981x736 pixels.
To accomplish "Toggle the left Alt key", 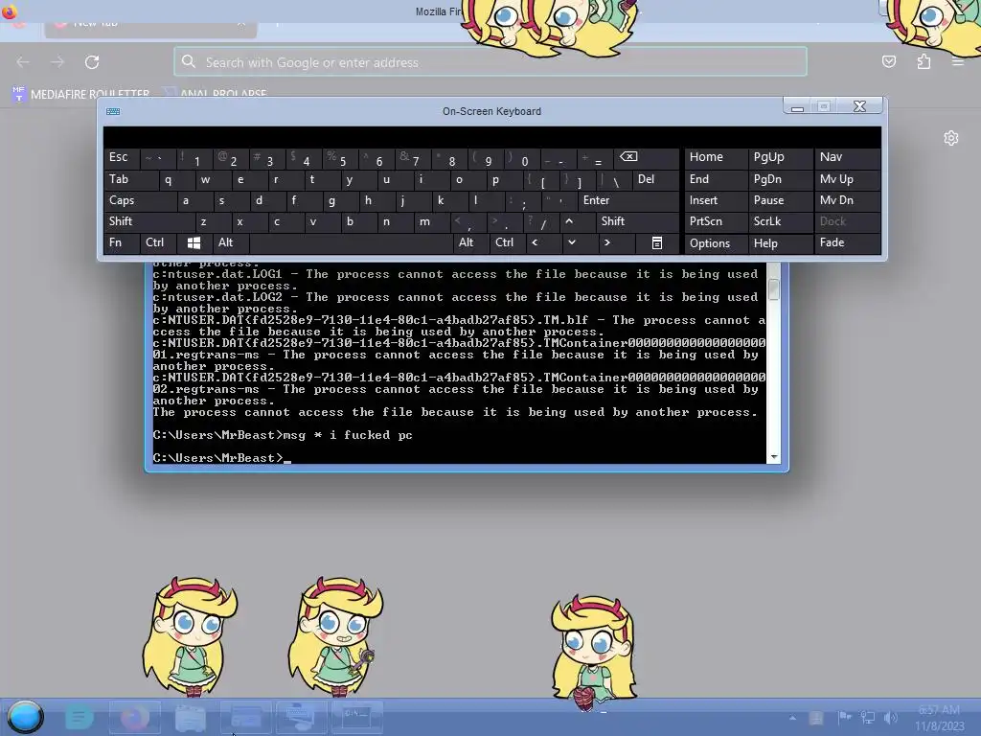I will coord(230,242).
